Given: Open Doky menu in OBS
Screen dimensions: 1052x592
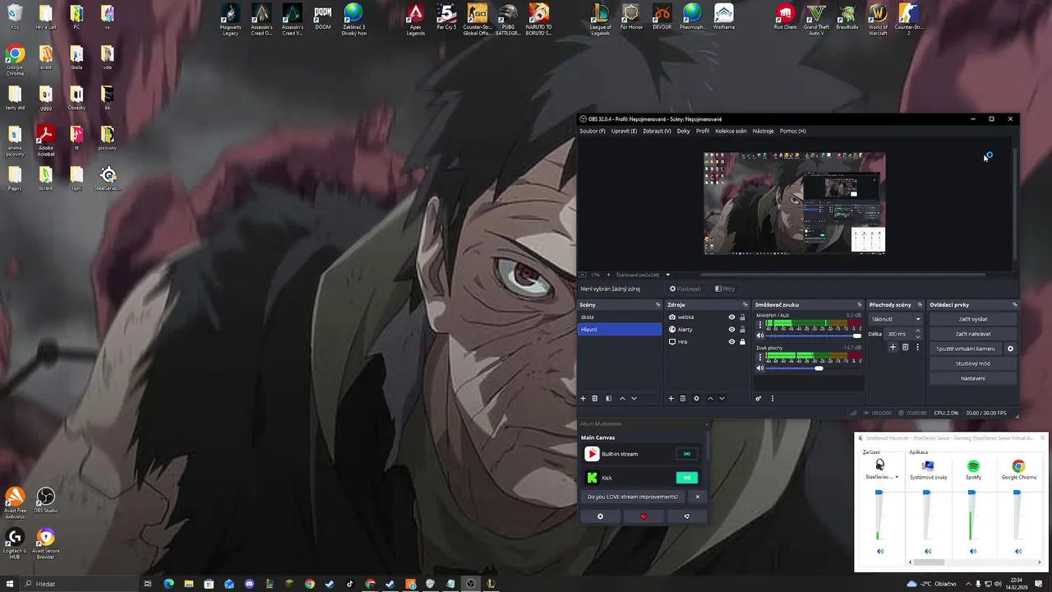Looking at the screenshot, I should tap(684, 131).
